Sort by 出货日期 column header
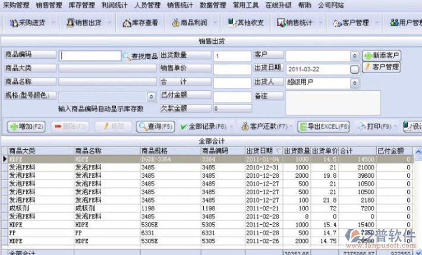Viewport: 422px width, 255px height. 263,151
